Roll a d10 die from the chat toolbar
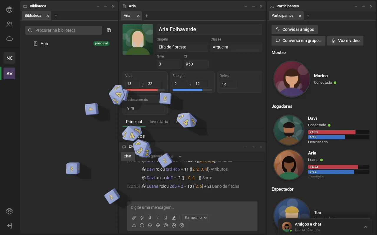This screenshot has width=377, height=235. click(x=158, y=225)
